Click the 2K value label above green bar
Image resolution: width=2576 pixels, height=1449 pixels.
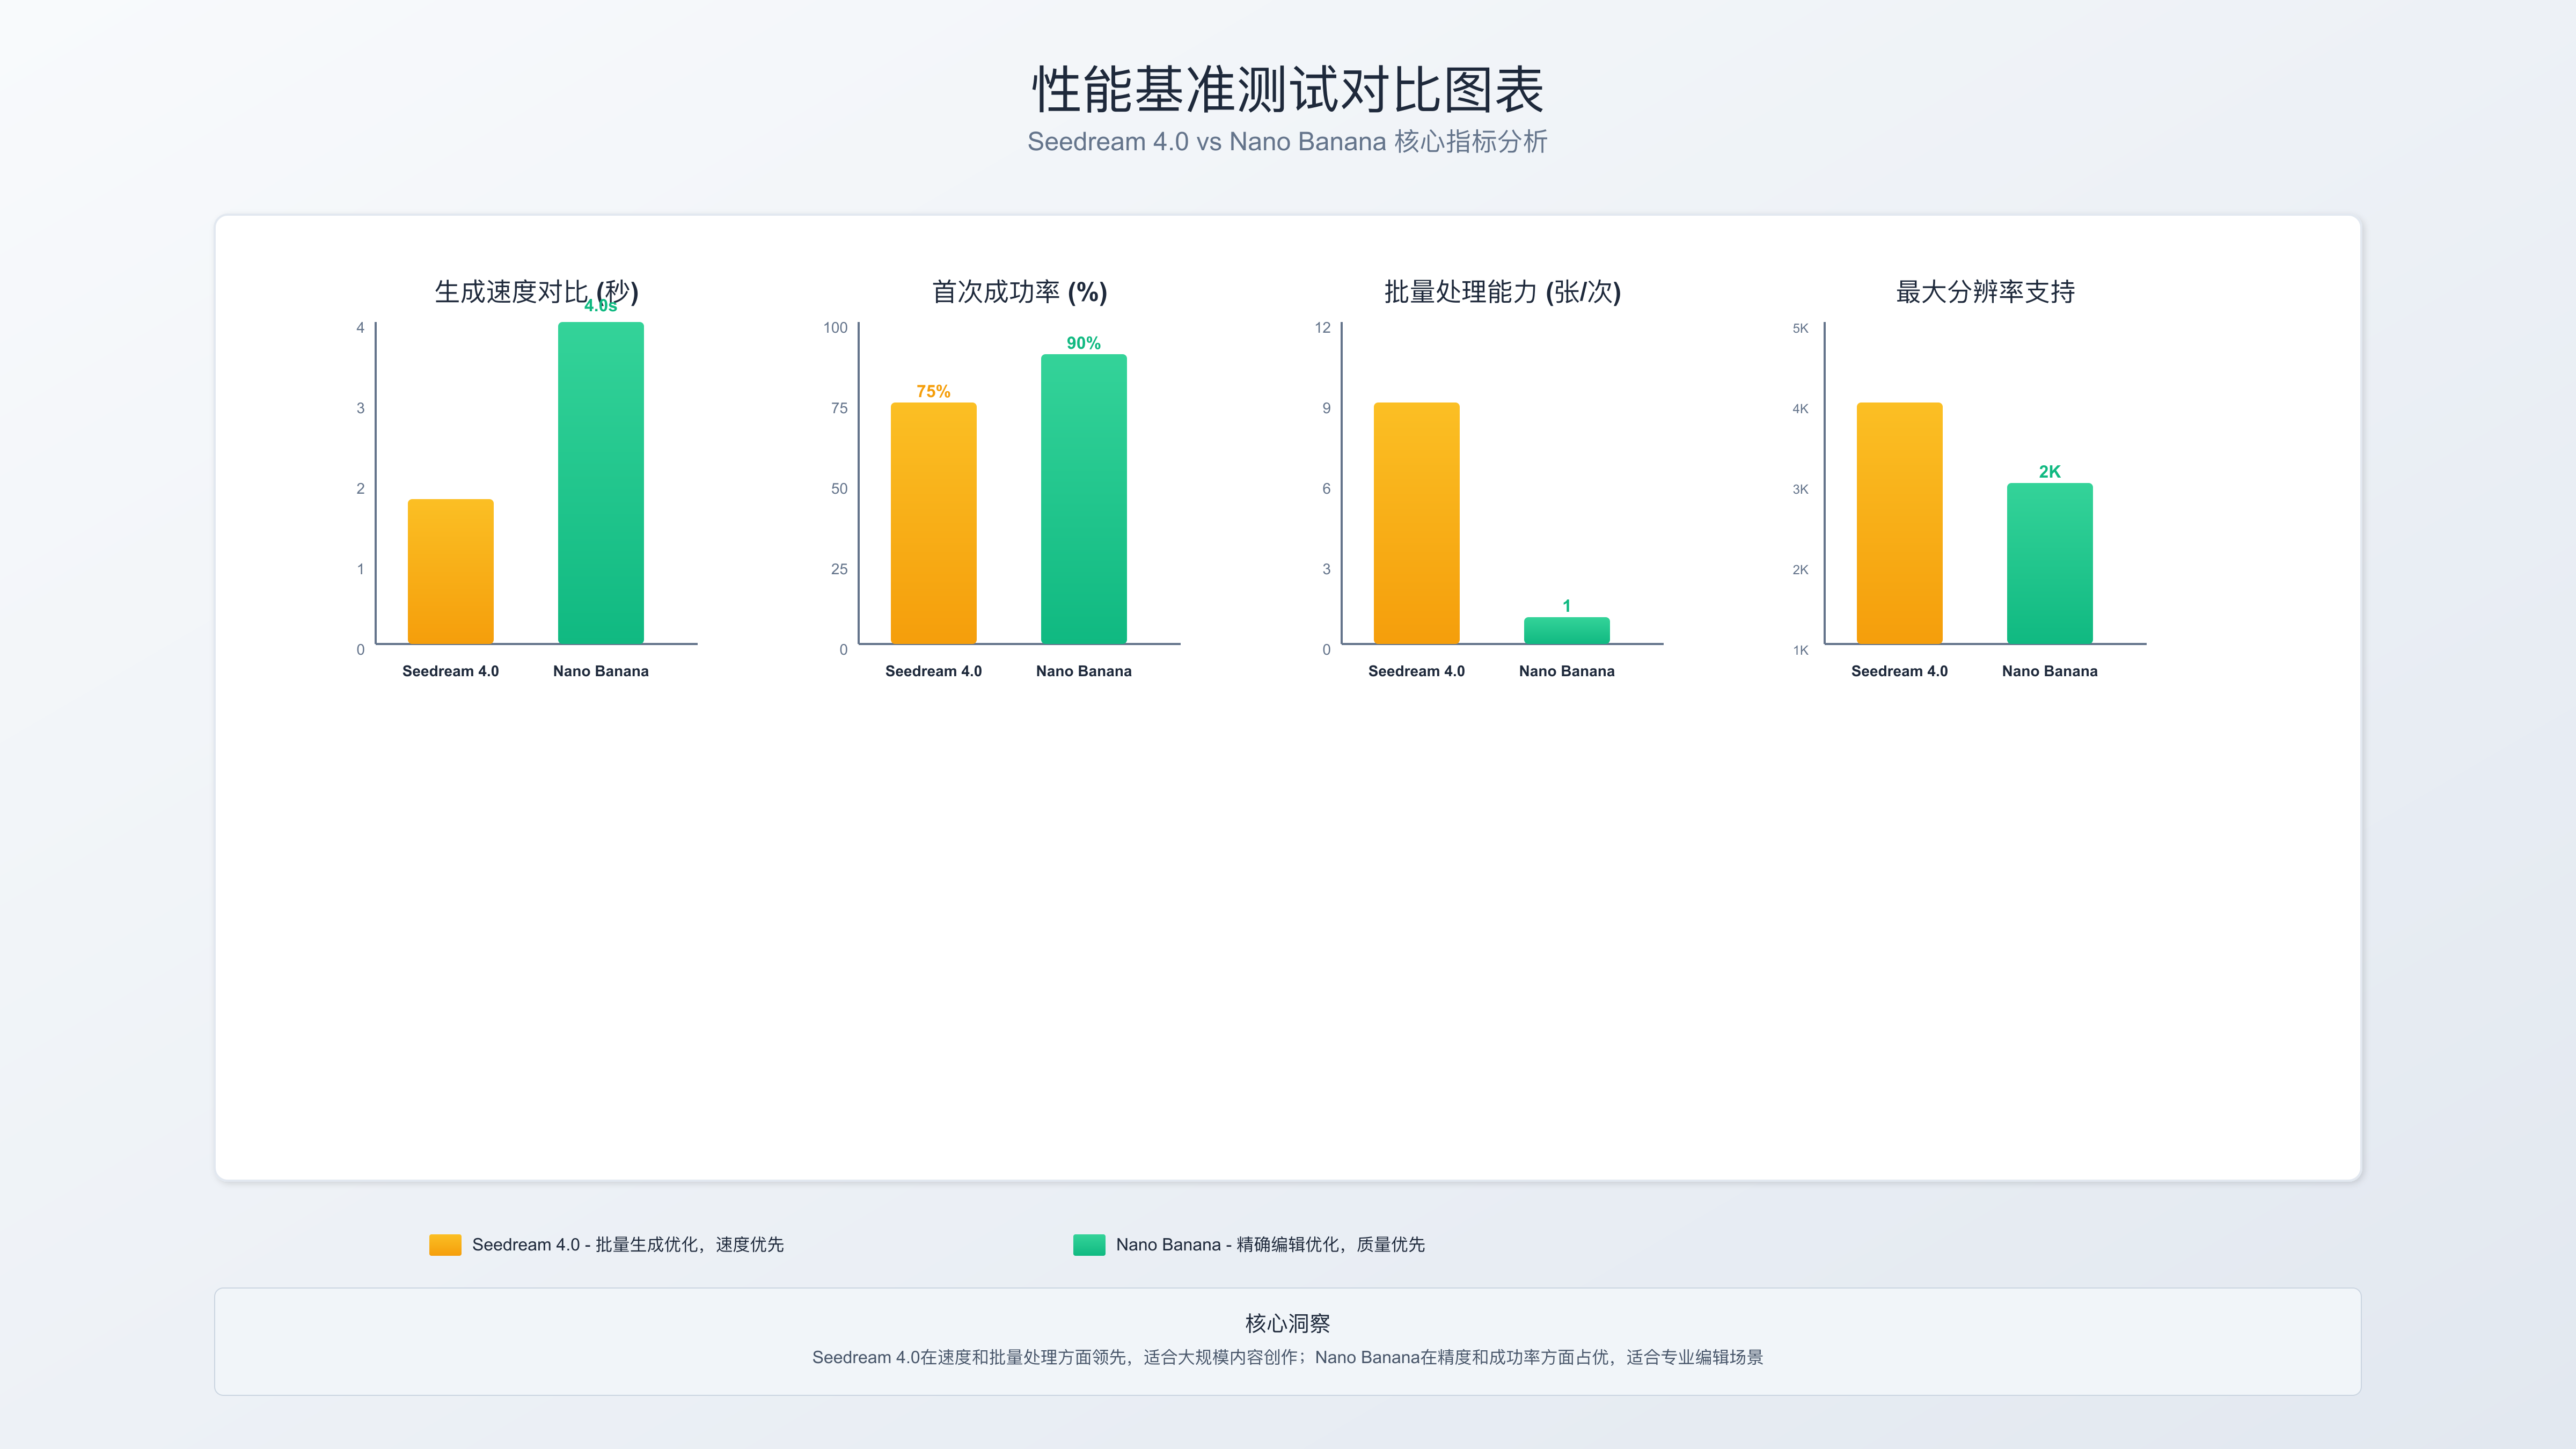pyautogui.click(x=2050, y=472)
